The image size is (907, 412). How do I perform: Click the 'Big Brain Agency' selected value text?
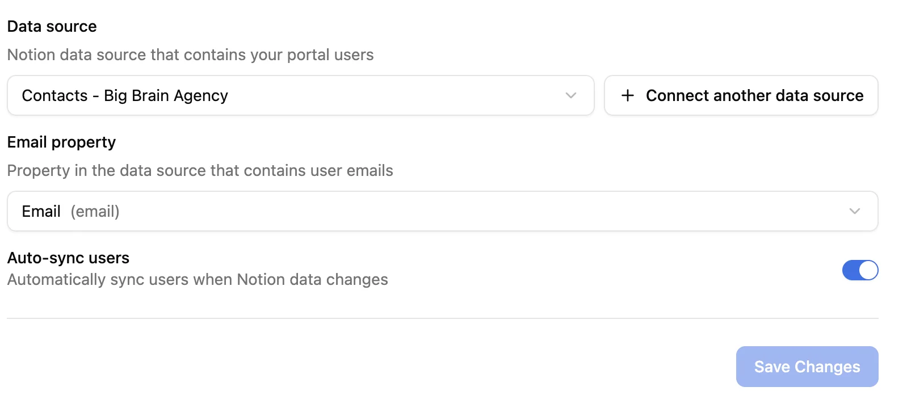click(166, 96)
